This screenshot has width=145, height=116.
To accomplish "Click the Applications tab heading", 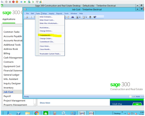I will (x=9, y=19).
